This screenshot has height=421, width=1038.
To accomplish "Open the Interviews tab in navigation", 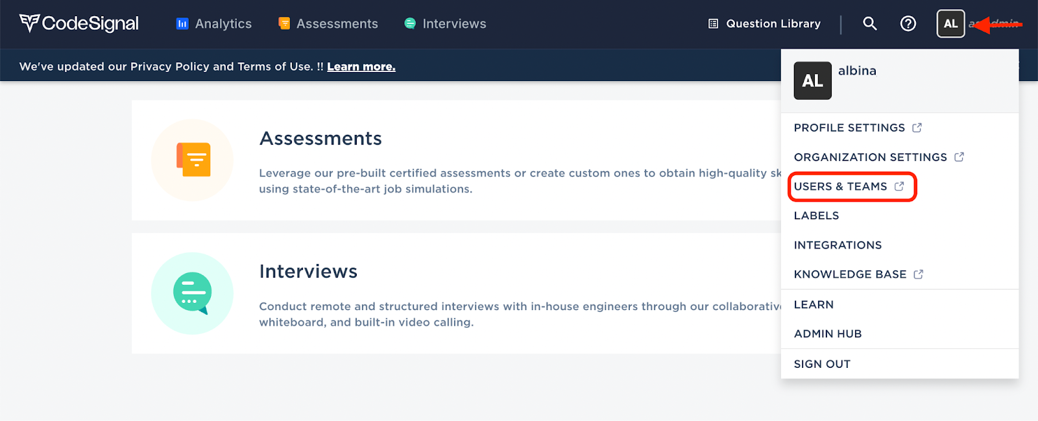I will [445, 23].
